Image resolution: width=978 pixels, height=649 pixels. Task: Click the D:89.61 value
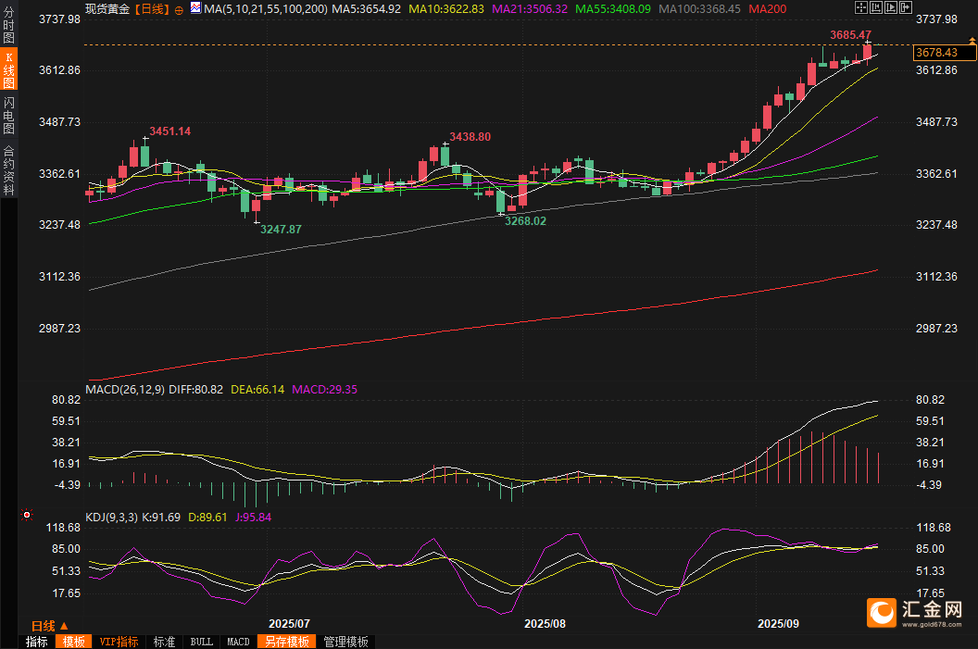(x=207, y=518)
